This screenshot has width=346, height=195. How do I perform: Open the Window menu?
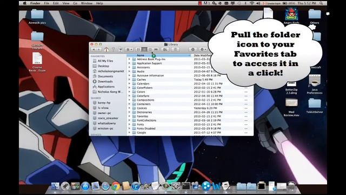tap(86, 3)
